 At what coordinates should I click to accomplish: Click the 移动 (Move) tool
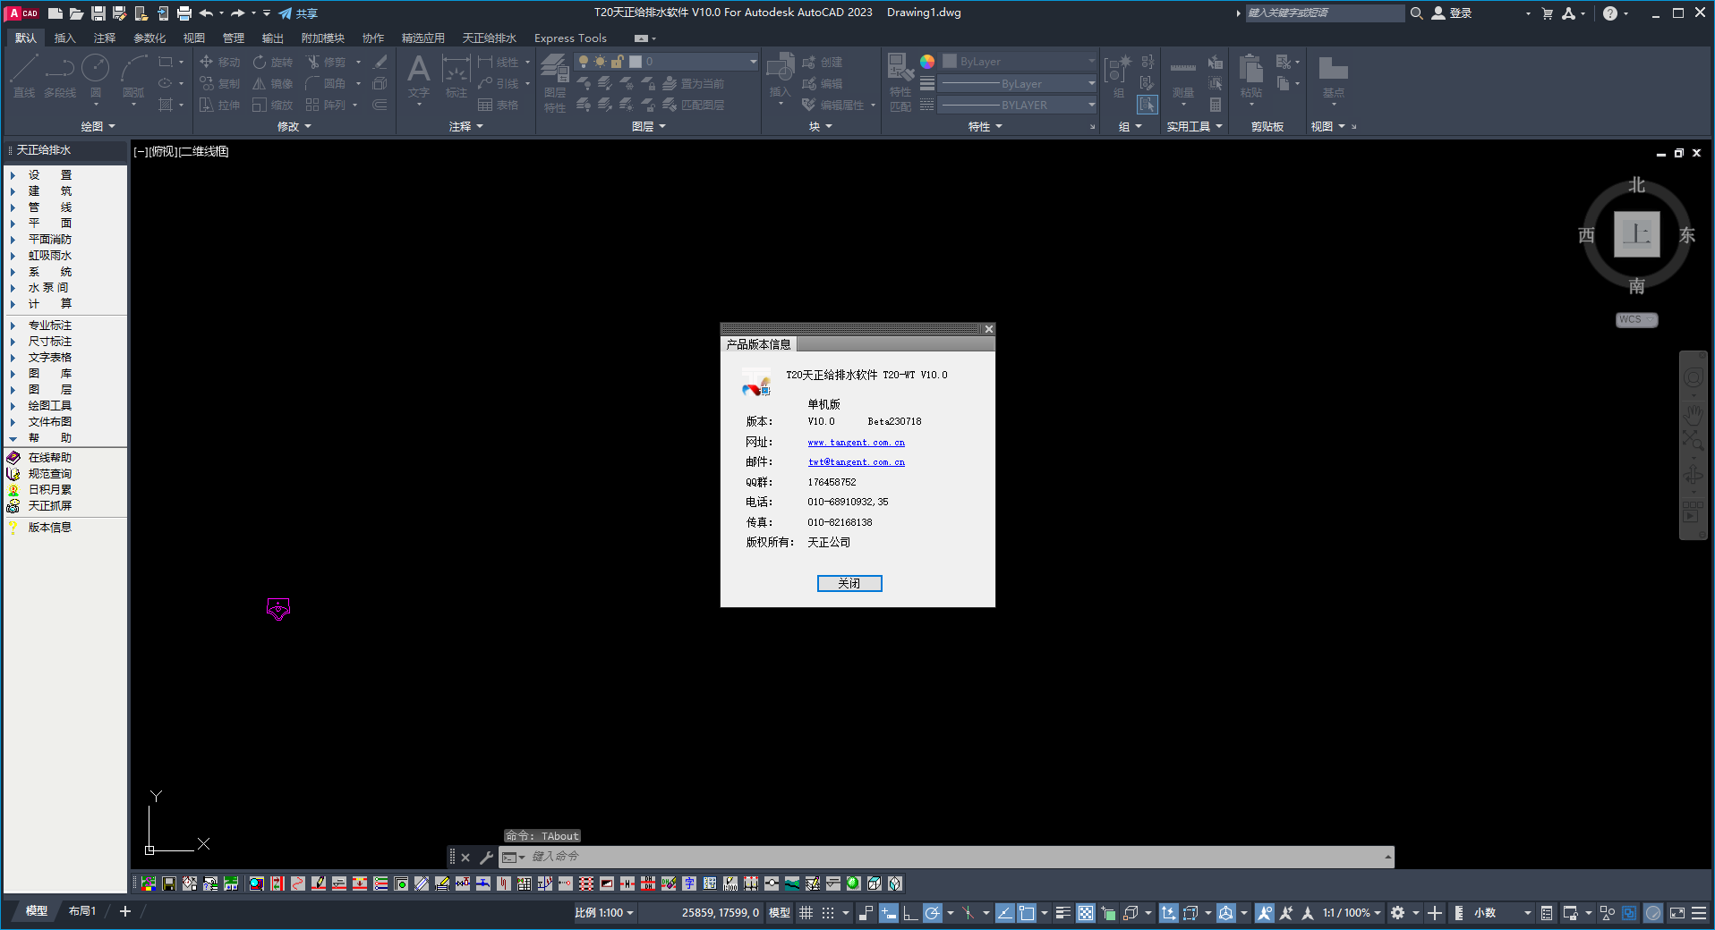click(220, 62)
